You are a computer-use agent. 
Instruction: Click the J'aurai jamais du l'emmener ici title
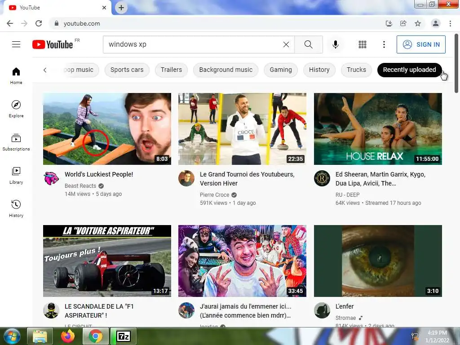[246, 311]
